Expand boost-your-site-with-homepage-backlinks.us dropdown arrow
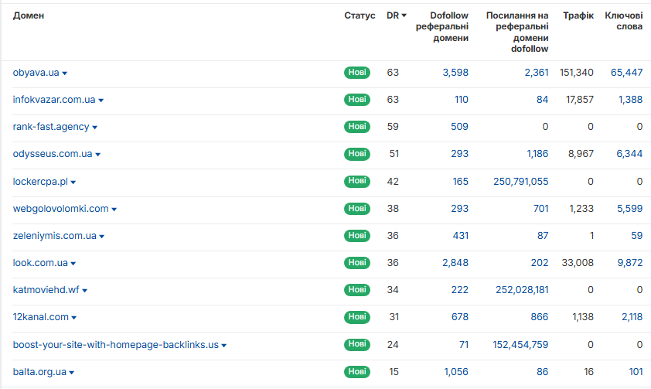Image resolution: width=651 pixels, height=389 pixels. pyautogui.click(x=223, y=346)
